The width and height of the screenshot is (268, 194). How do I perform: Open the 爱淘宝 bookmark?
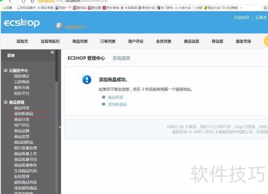click(x=80, y=8)
